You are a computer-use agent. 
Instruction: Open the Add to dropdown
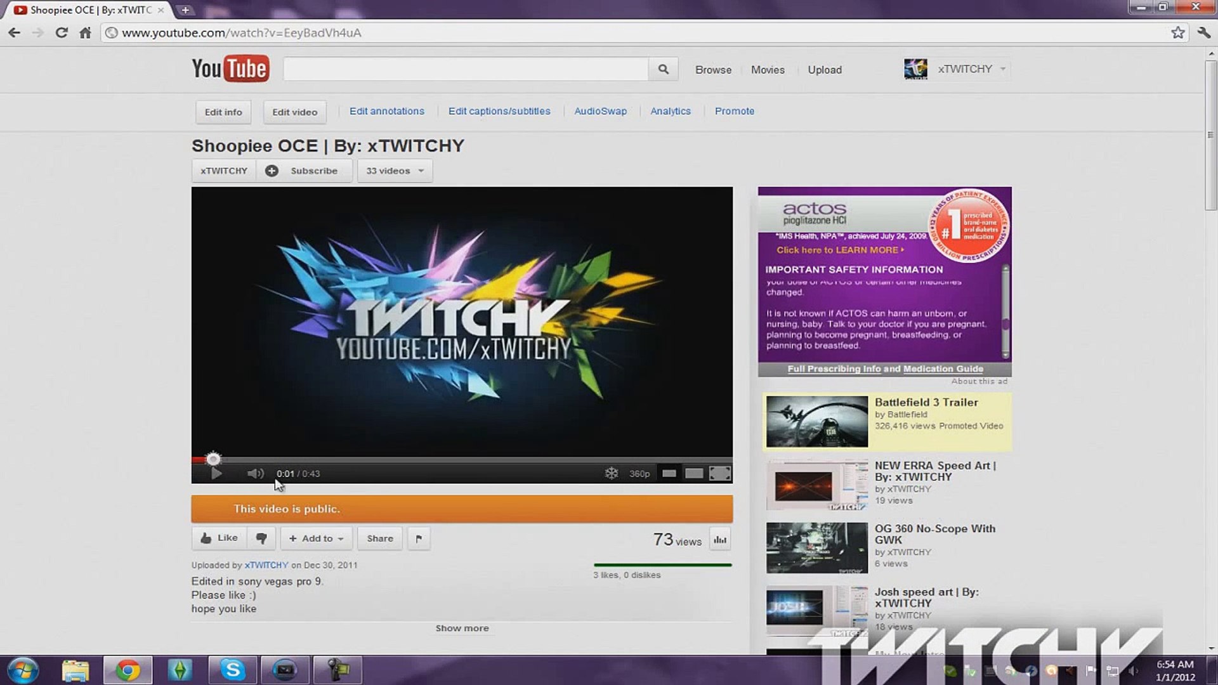click(x=316, y=538)
